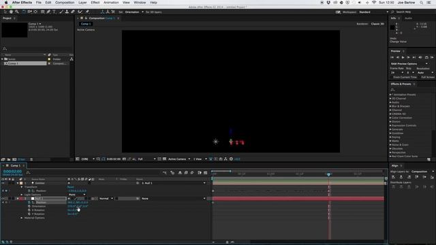436x245 pixels.
Task: Open the File menu
Action: 38,3
